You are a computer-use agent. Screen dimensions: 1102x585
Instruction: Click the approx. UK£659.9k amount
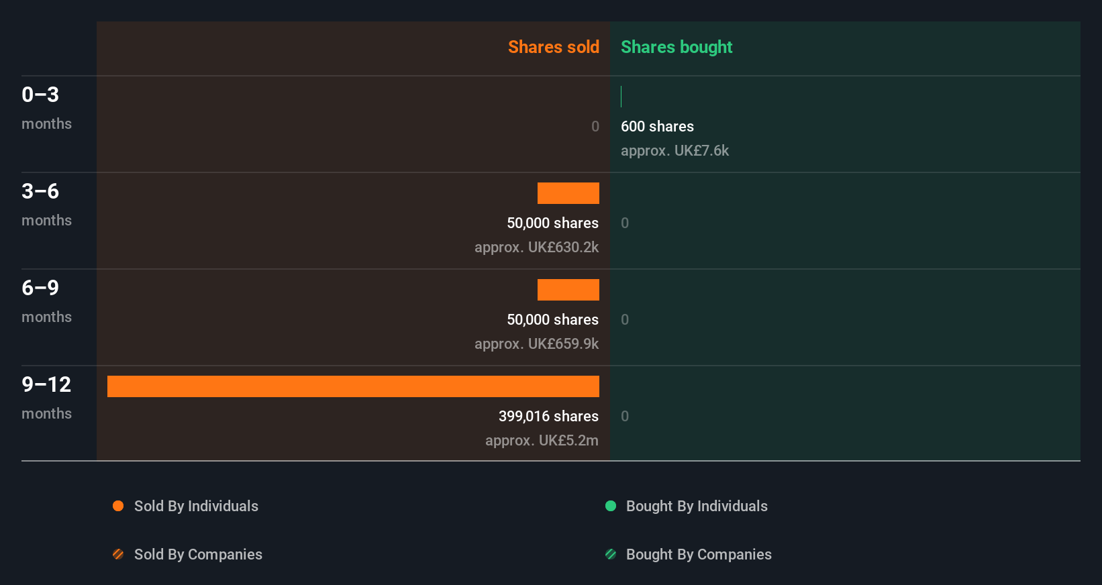tap(536, 343)
